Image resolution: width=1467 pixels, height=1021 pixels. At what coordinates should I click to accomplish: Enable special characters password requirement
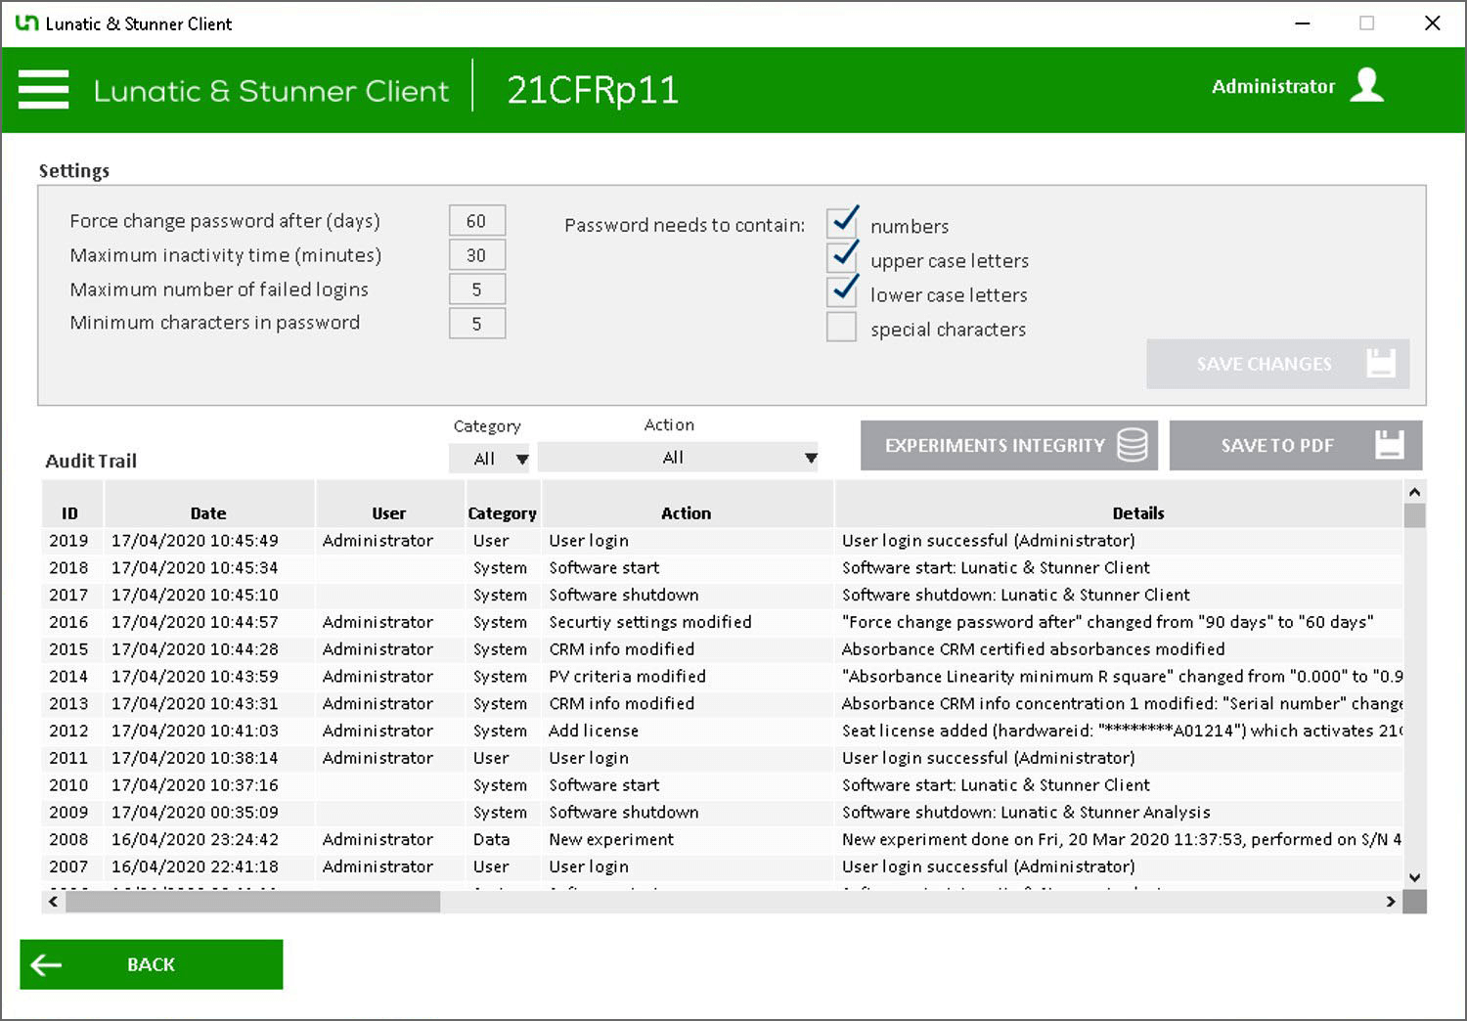(841, 327)
